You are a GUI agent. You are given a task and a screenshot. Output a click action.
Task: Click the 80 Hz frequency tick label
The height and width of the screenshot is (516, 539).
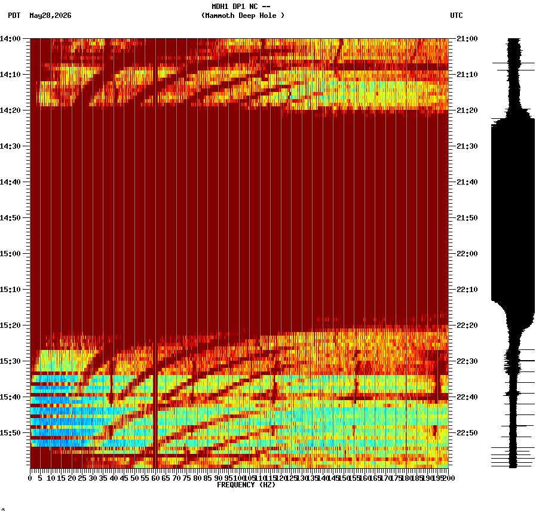(x=197, y=478)
